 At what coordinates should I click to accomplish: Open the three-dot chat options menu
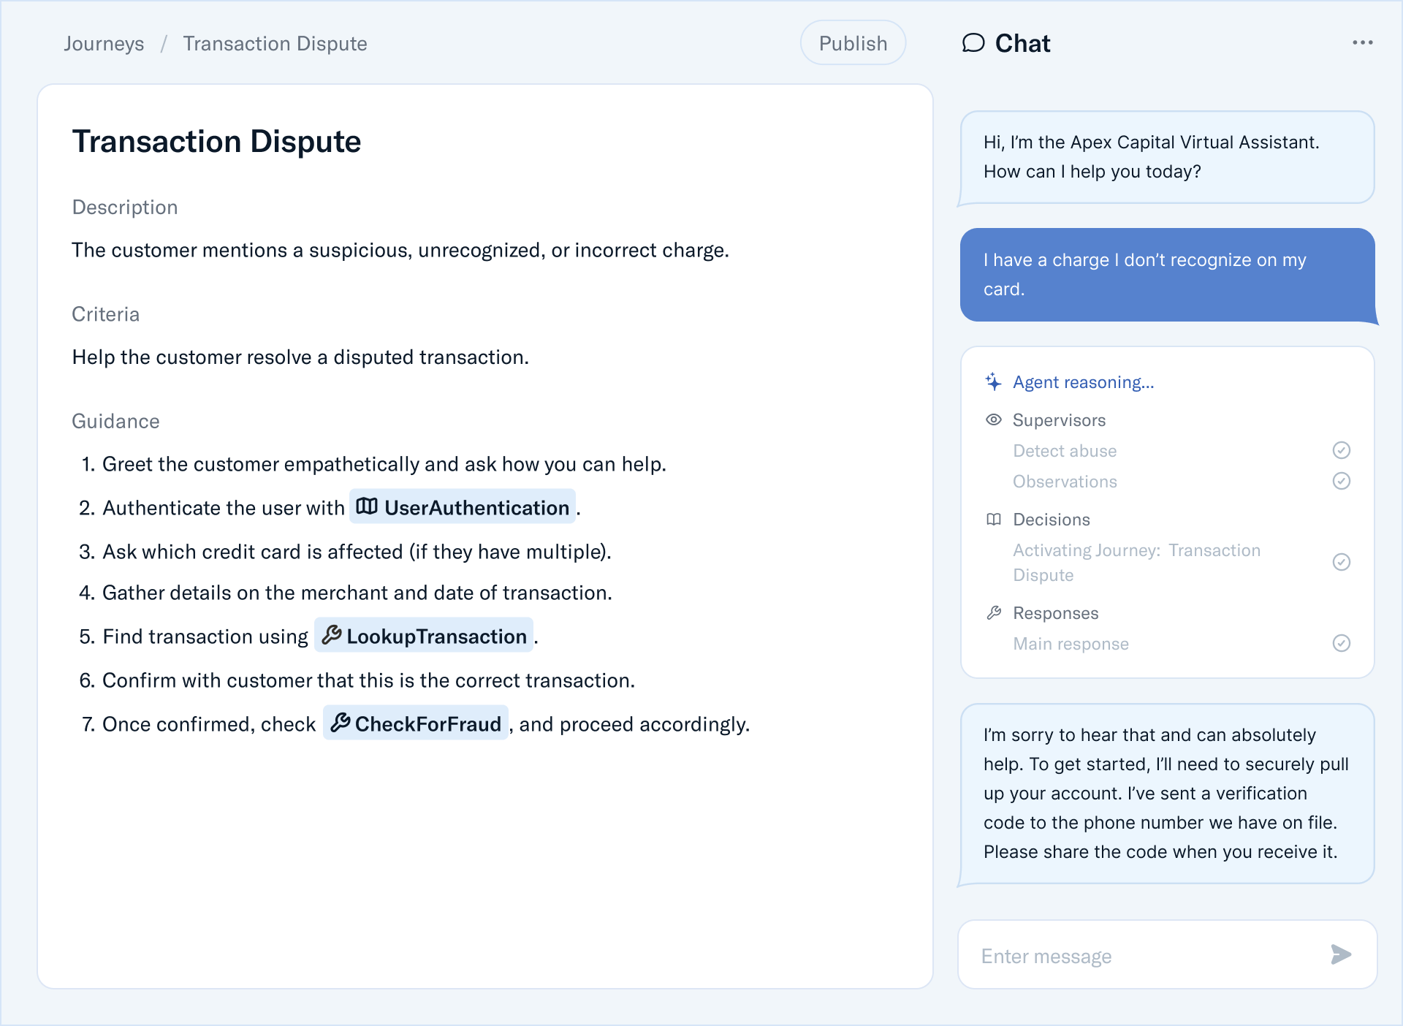(1362, 43)
